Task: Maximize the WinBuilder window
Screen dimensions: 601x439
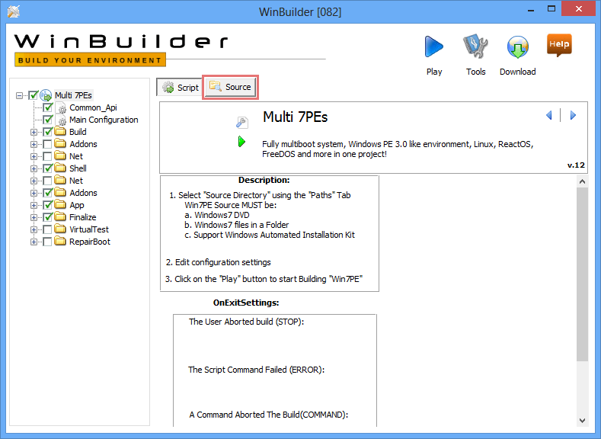Action: (x=551, y=9)
